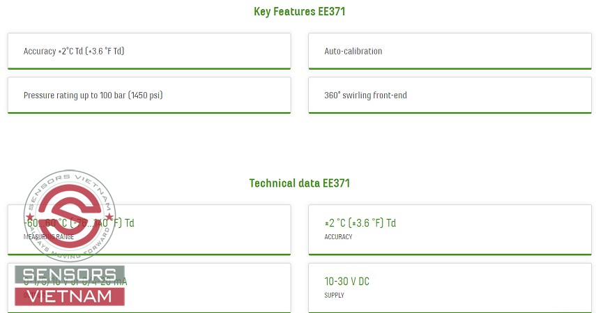Click the SUPPLY label
596x313 pixels.
pos(334,296)
